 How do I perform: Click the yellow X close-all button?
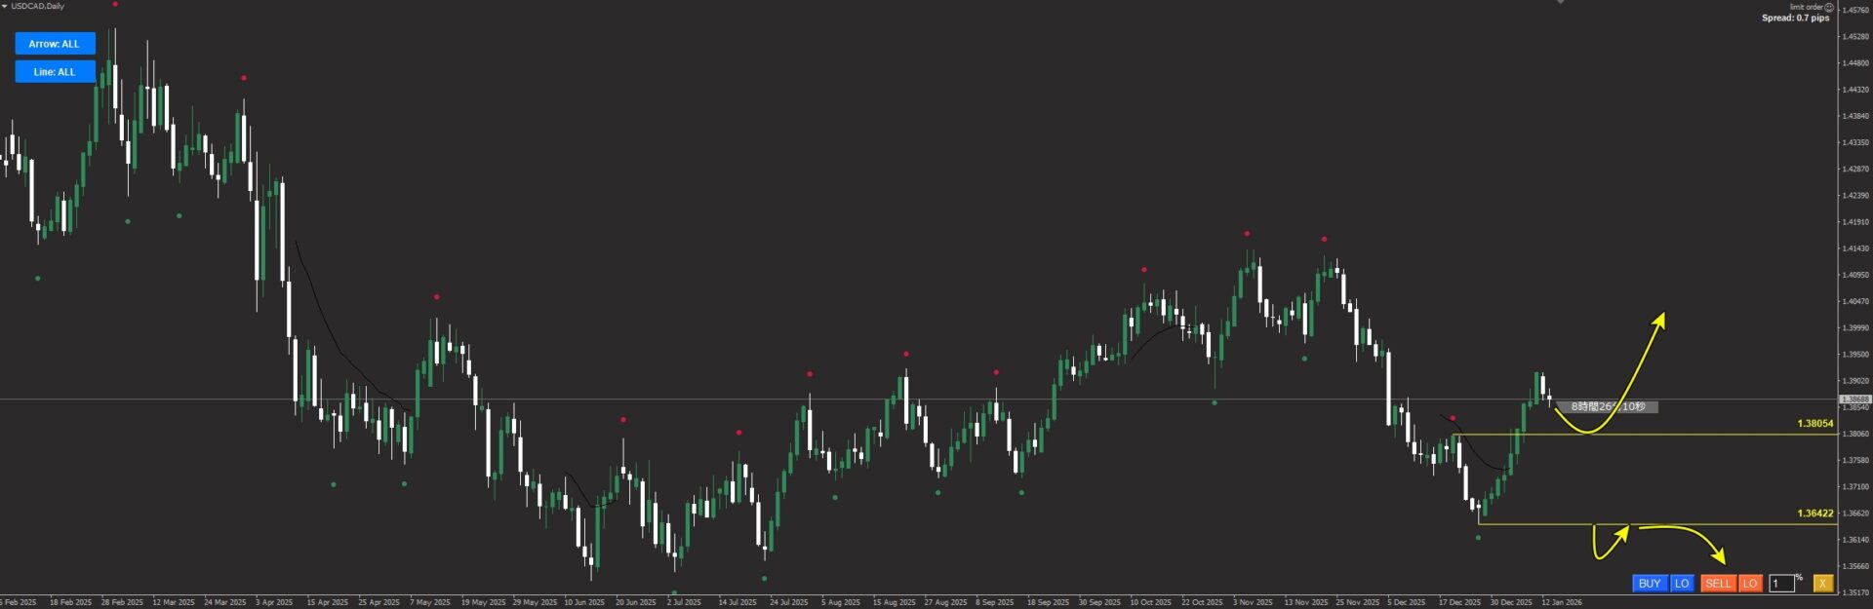1822,584
